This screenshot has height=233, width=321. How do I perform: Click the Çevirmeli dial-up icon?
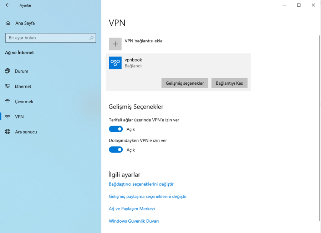click(x=7, y=102)
